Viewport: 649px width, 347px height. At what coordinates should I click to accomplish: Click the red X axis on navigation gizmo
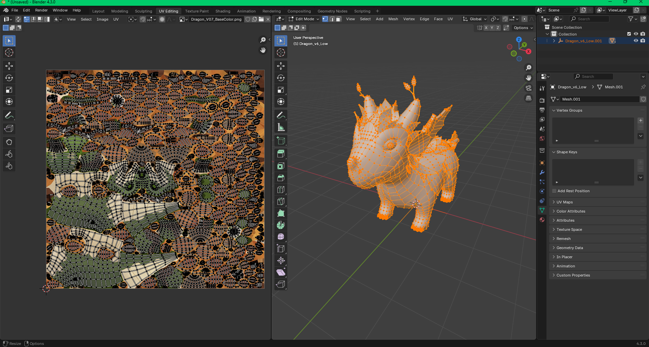(528, 51)
